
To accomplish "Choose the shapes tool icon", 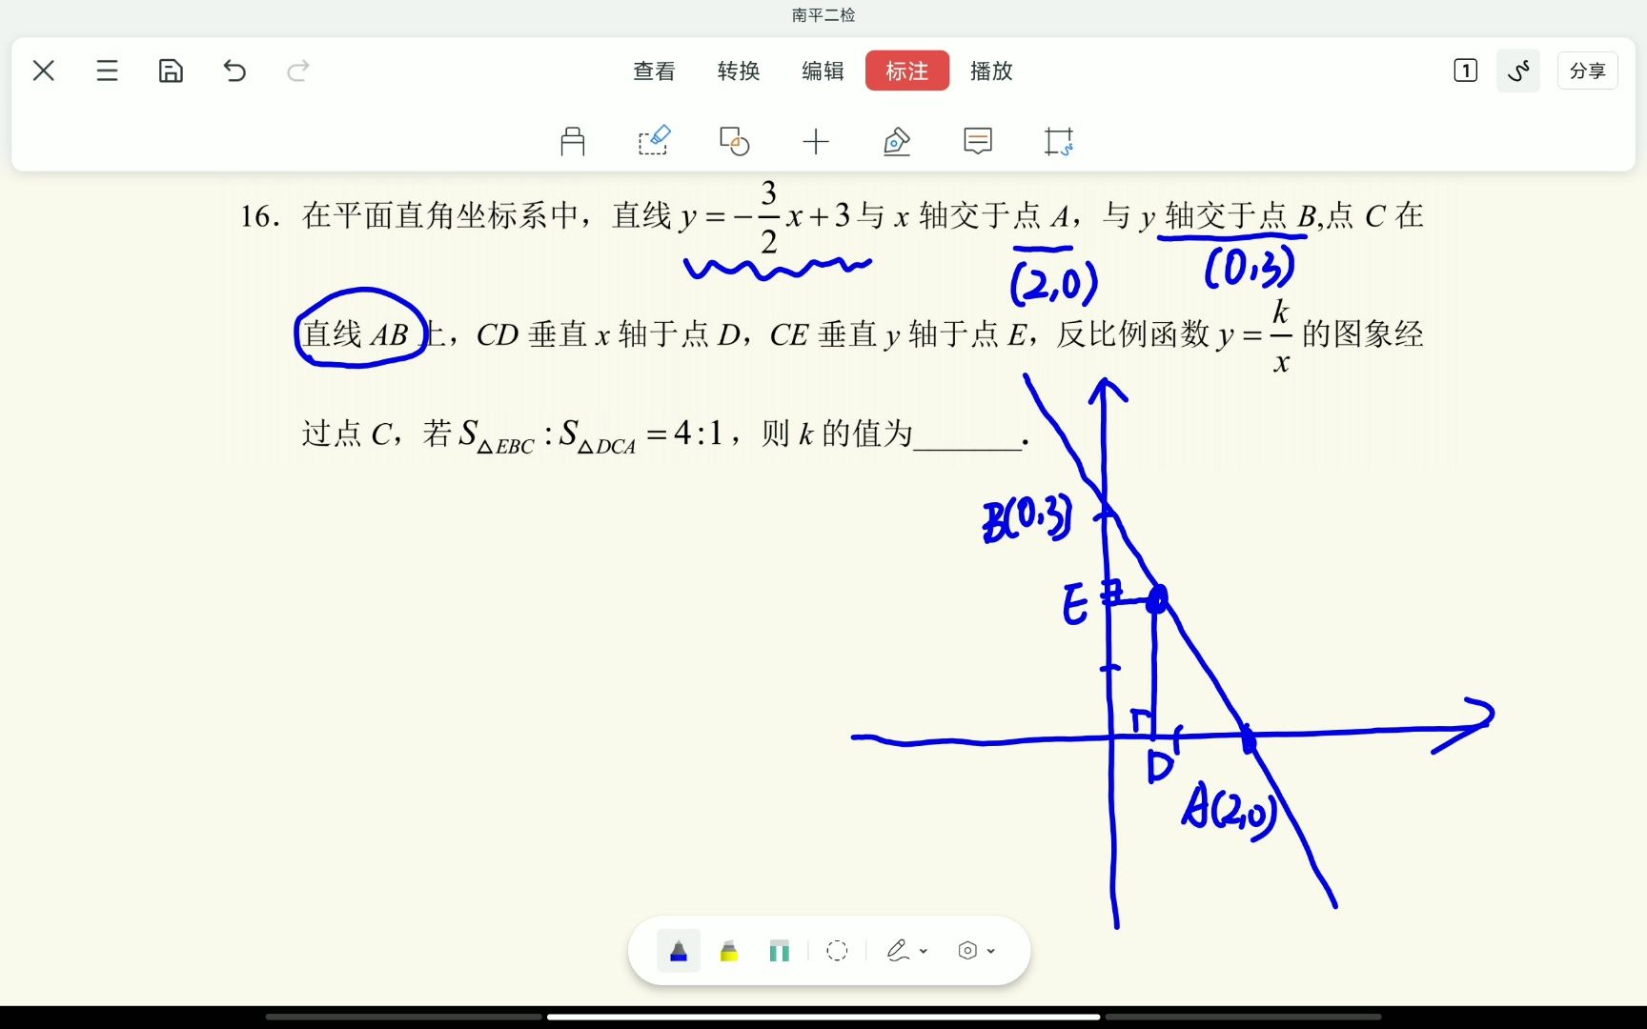I will [735, 142].
